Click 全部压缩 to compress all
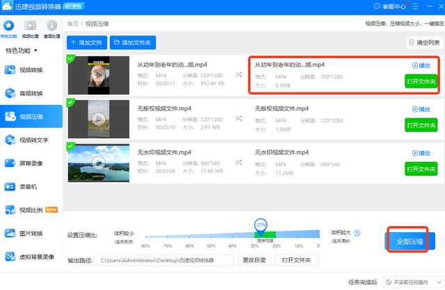 coord(410,241)
